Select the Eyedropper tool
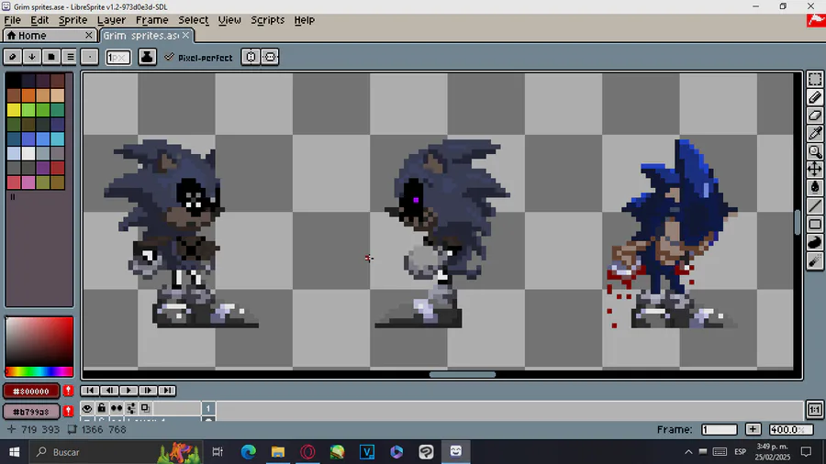This screenshot has width=826, height=464. 814,133
